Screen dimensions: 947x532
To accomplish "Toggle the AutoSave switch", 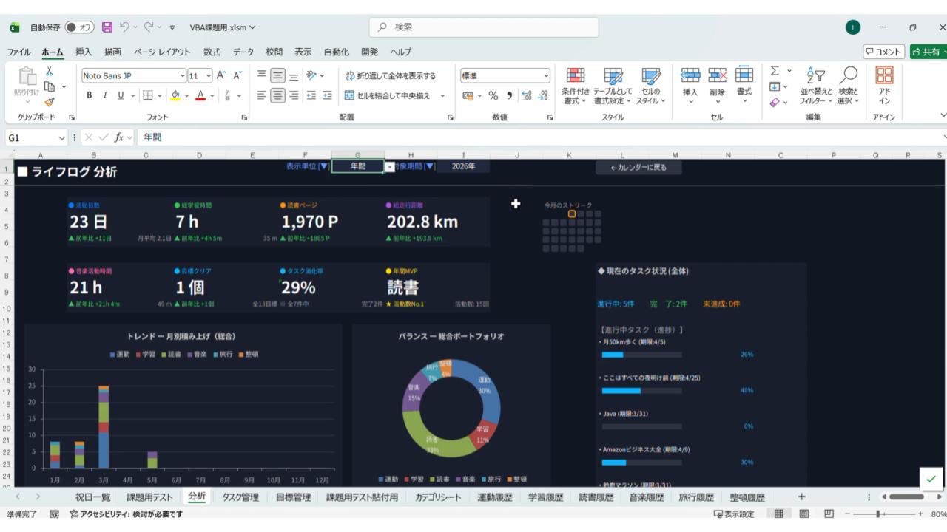I will [x=79, y=27].
